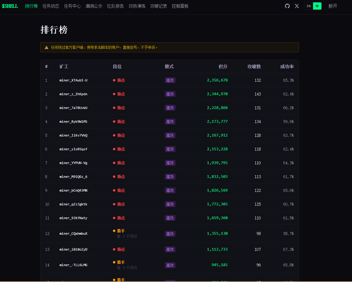The image size is (352, 282).
Task: Select miner_YYPUN-Vg entry
Action: pos(73,163)
